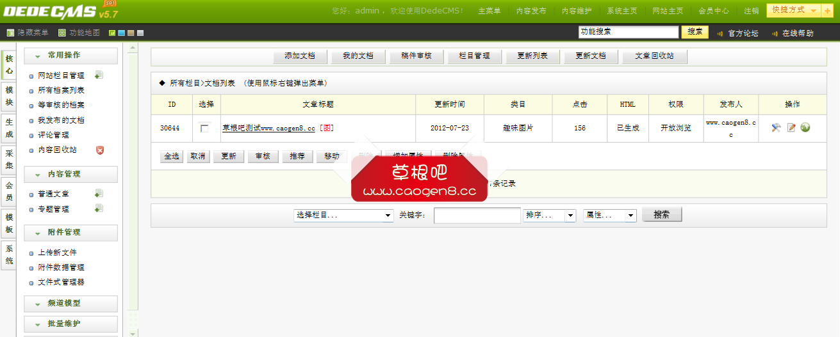Open 草根吧测试www.caogen8.cc article link
The height and width of the screenshot is (337, 840).
268,128
